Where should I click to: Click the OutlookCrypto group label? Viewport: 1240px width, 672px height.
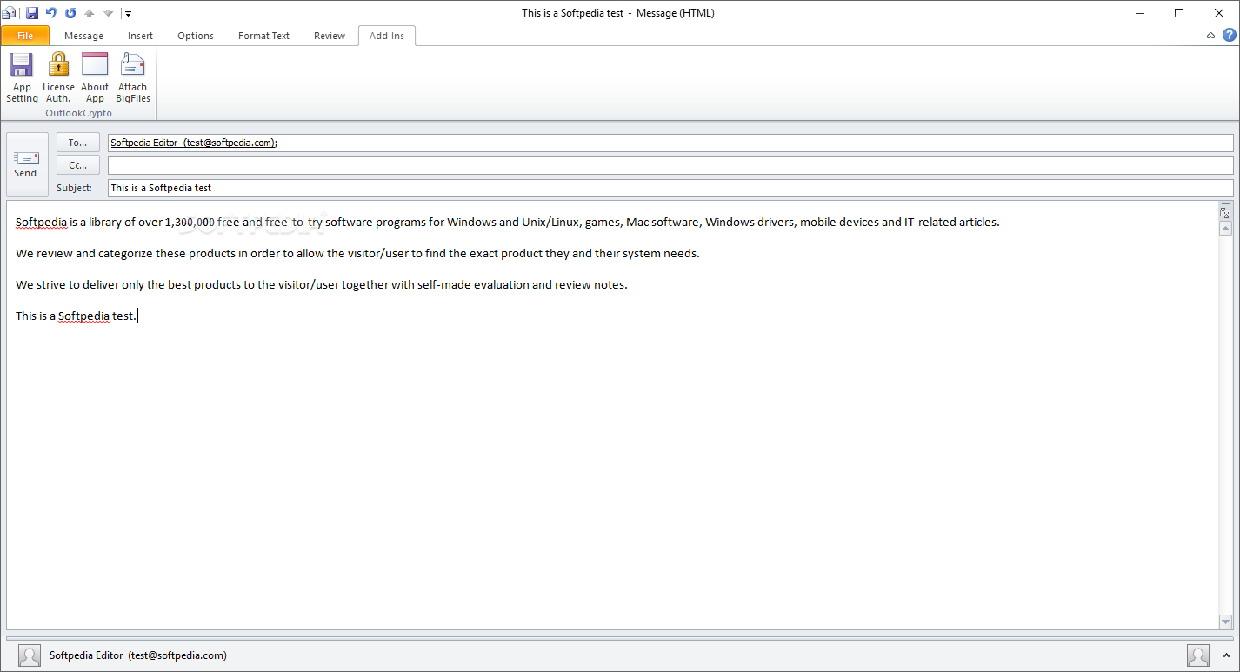pyautogui.click(x=78, y=113)
